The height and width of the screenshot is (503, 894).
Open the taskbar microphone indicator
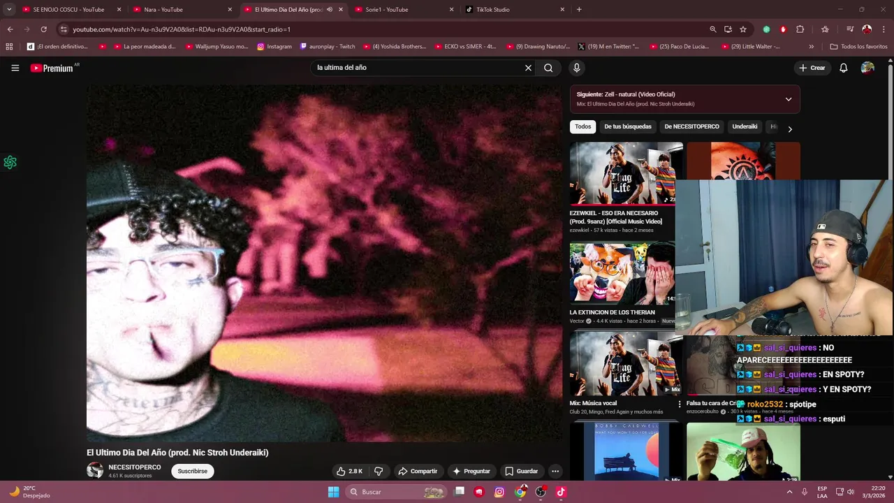[804, 492]
